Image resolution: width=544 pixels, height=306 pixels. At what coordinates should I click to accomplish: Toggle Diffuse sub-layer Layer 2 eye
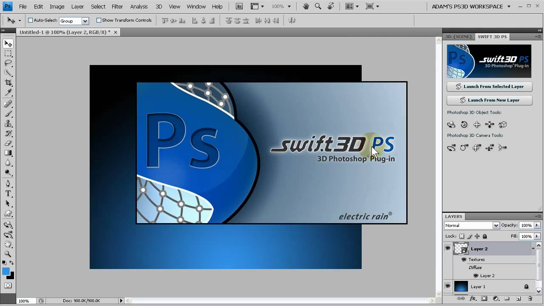click(476, 275)
